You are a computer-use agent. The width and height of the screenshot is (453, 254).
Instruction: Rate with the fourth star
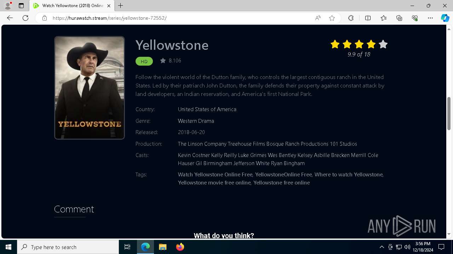(371, 44)
